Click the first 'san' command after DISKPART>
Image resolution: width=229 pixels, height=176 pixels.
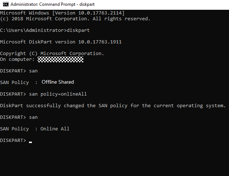[x=33, y=71]
